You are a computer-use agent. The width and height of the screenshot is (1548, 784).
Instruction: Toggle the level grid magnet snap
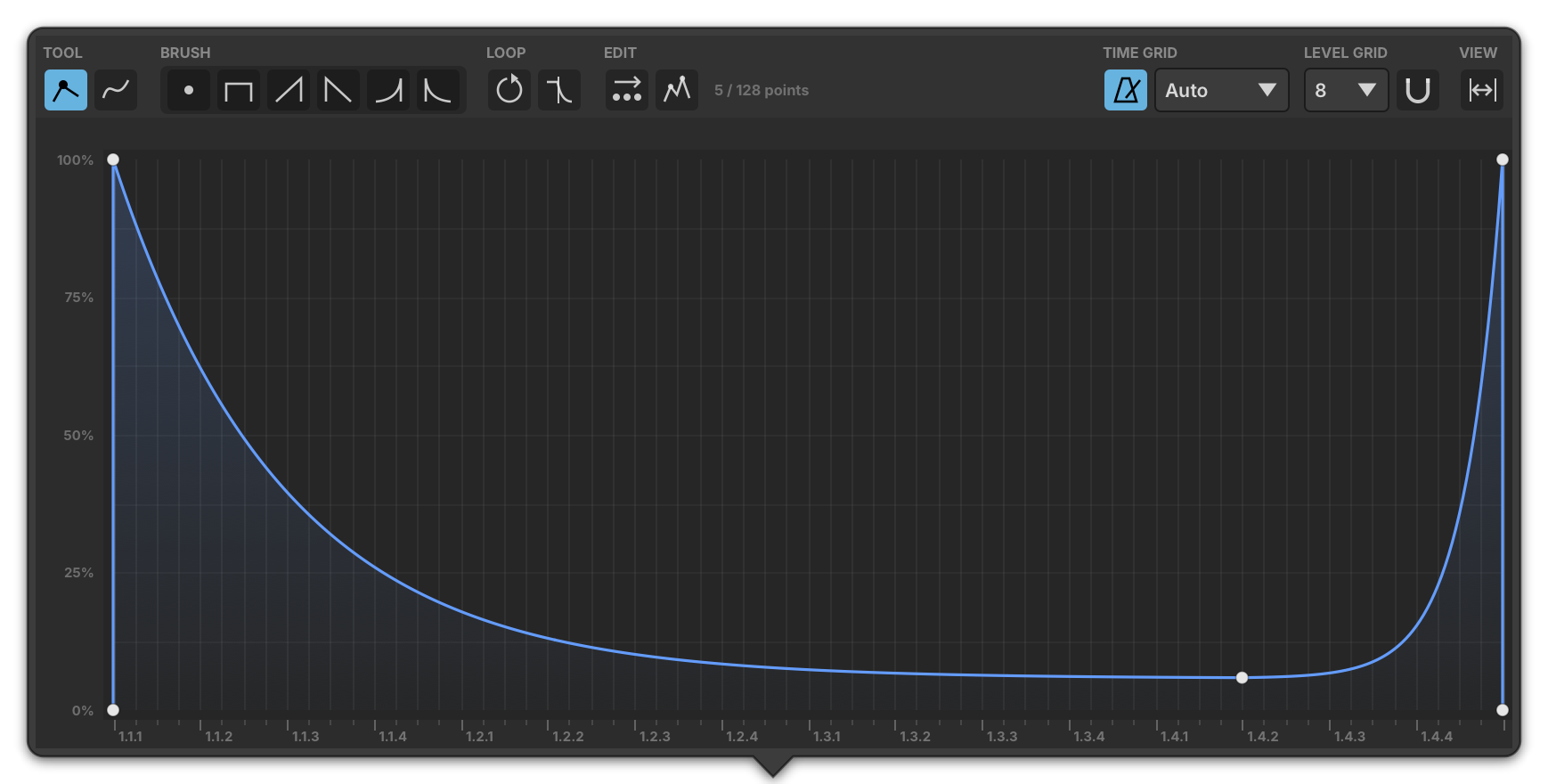(1418, 90)
